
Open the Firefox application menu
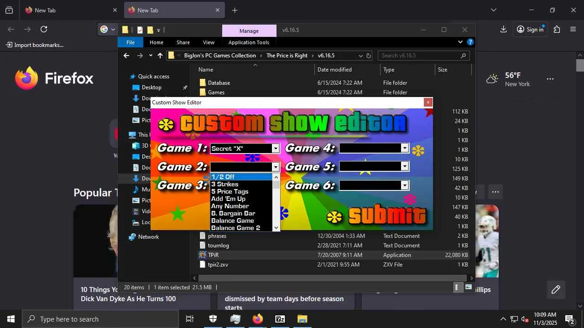(573, 29)
